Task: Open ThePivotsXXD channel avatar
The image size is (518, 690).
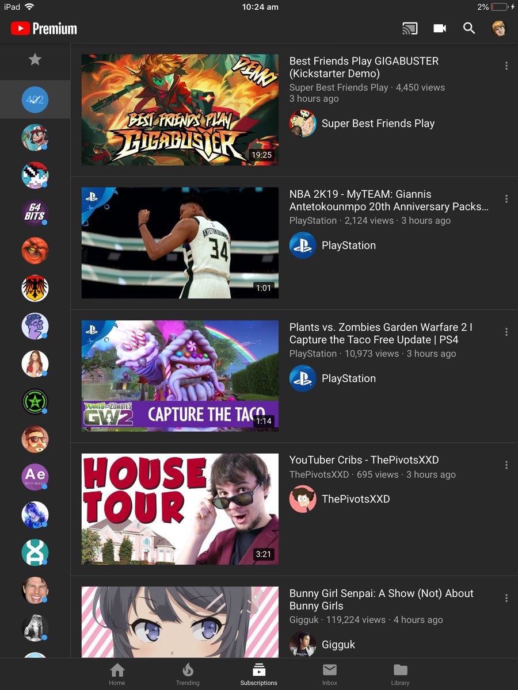Action: [x=303, y=499]
